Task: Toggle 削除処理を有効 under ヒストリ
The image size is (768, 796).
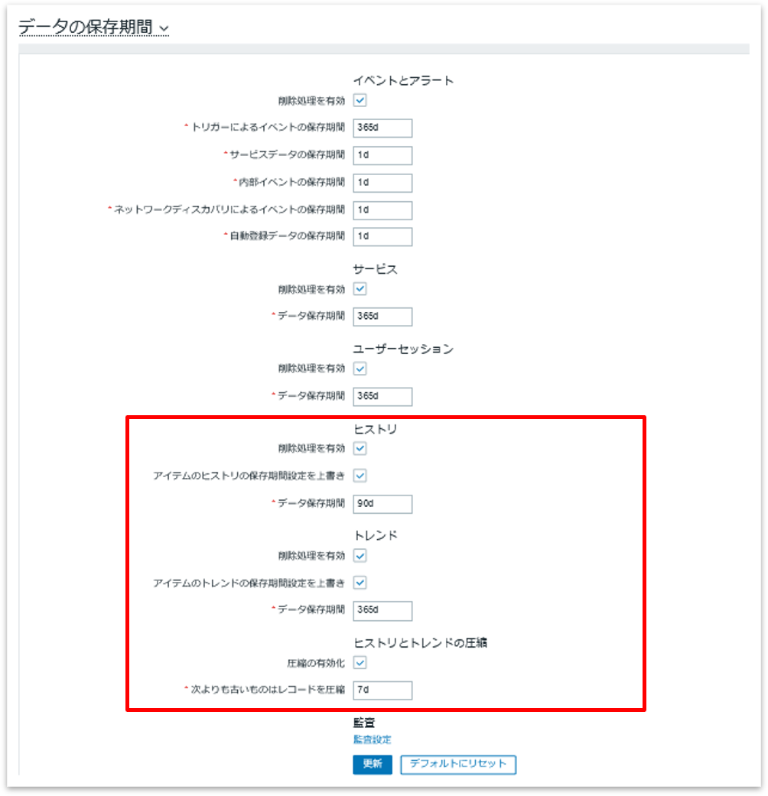Action: [x=360, y=448]
